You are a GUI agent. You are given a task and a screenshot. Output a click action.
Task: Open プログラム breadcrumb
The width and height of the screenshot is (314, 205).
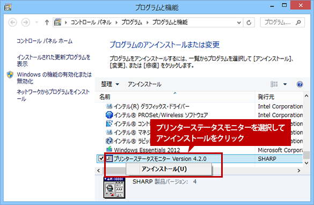[132, 22]
